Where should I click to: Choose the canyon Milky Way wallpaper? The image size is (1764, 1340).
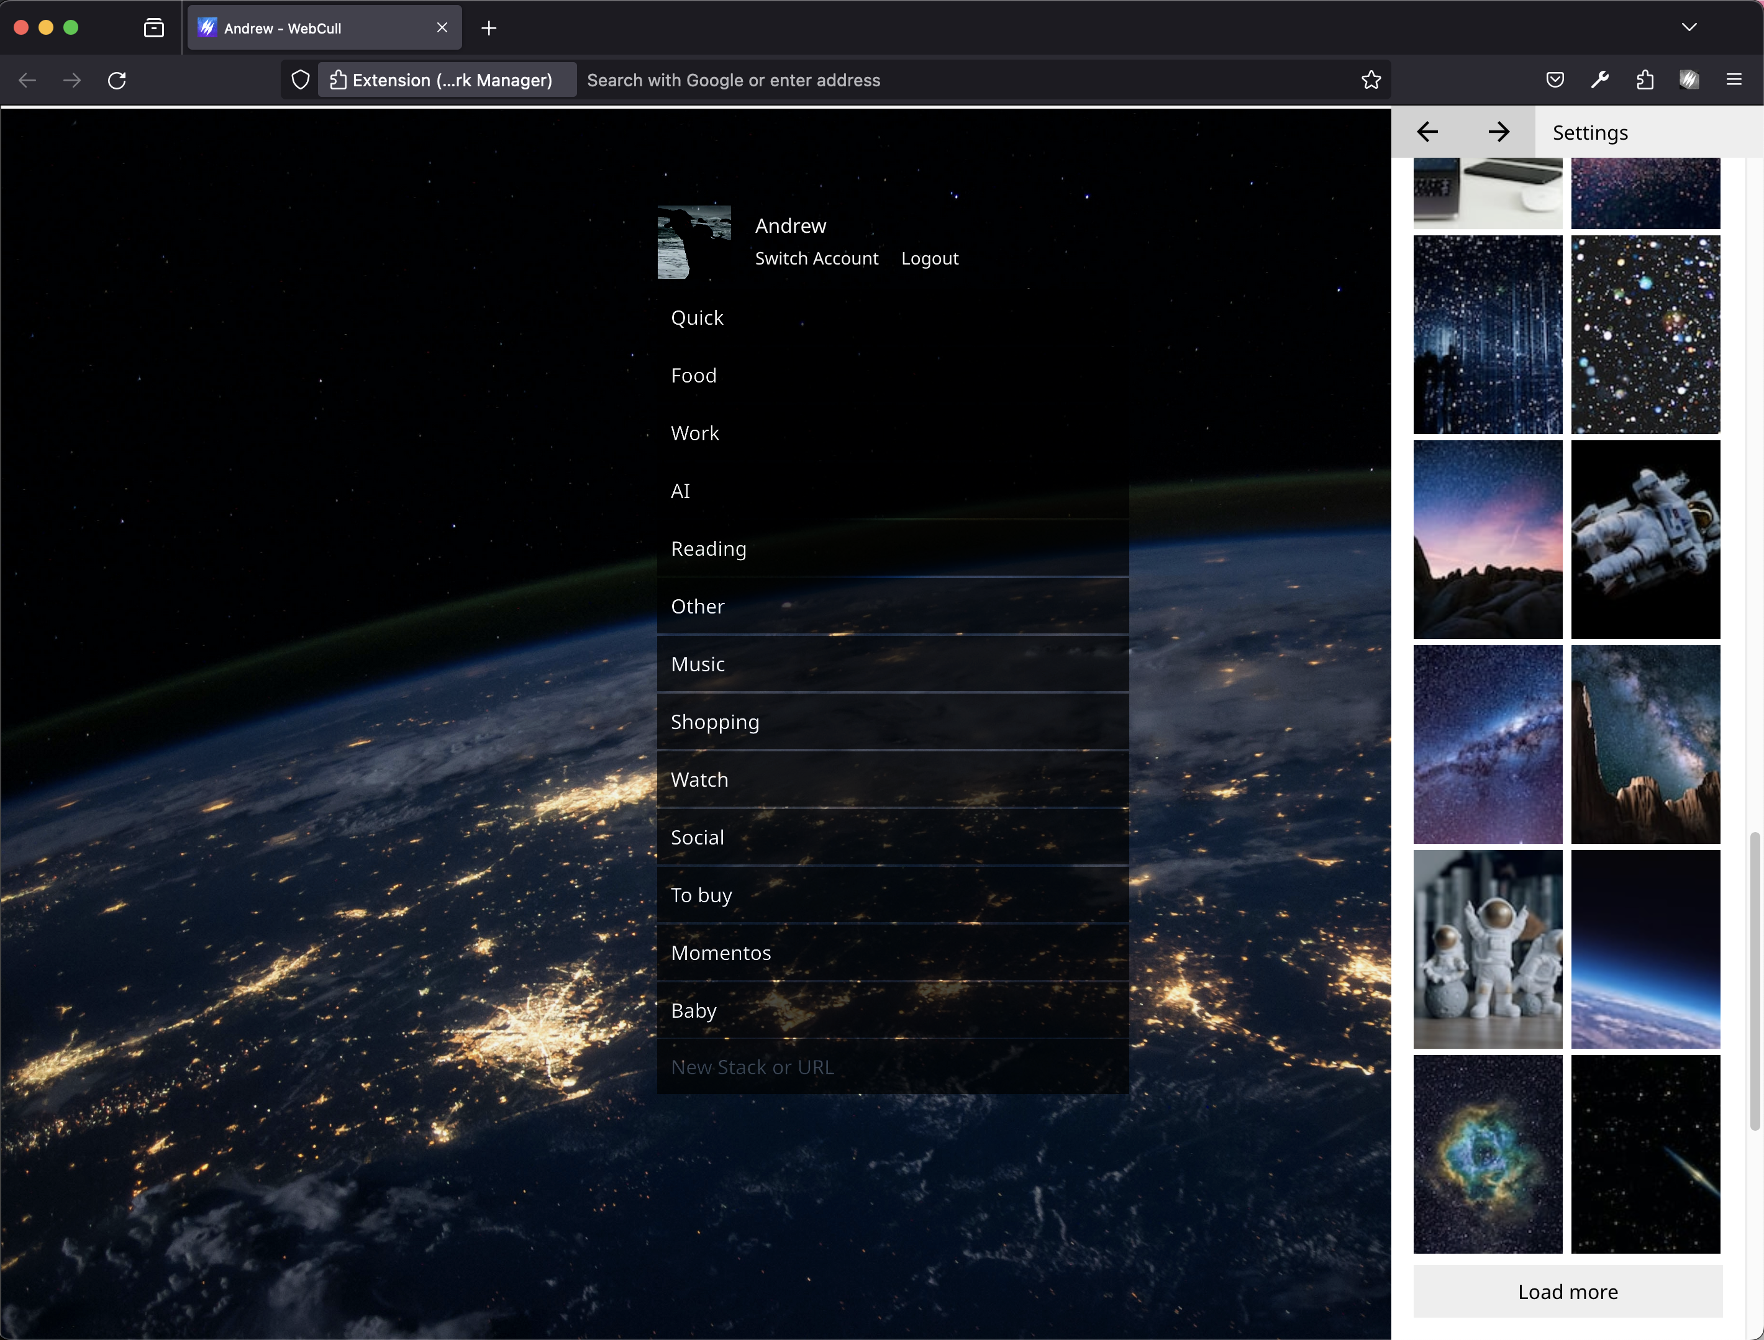click(x=1646, y=744)
